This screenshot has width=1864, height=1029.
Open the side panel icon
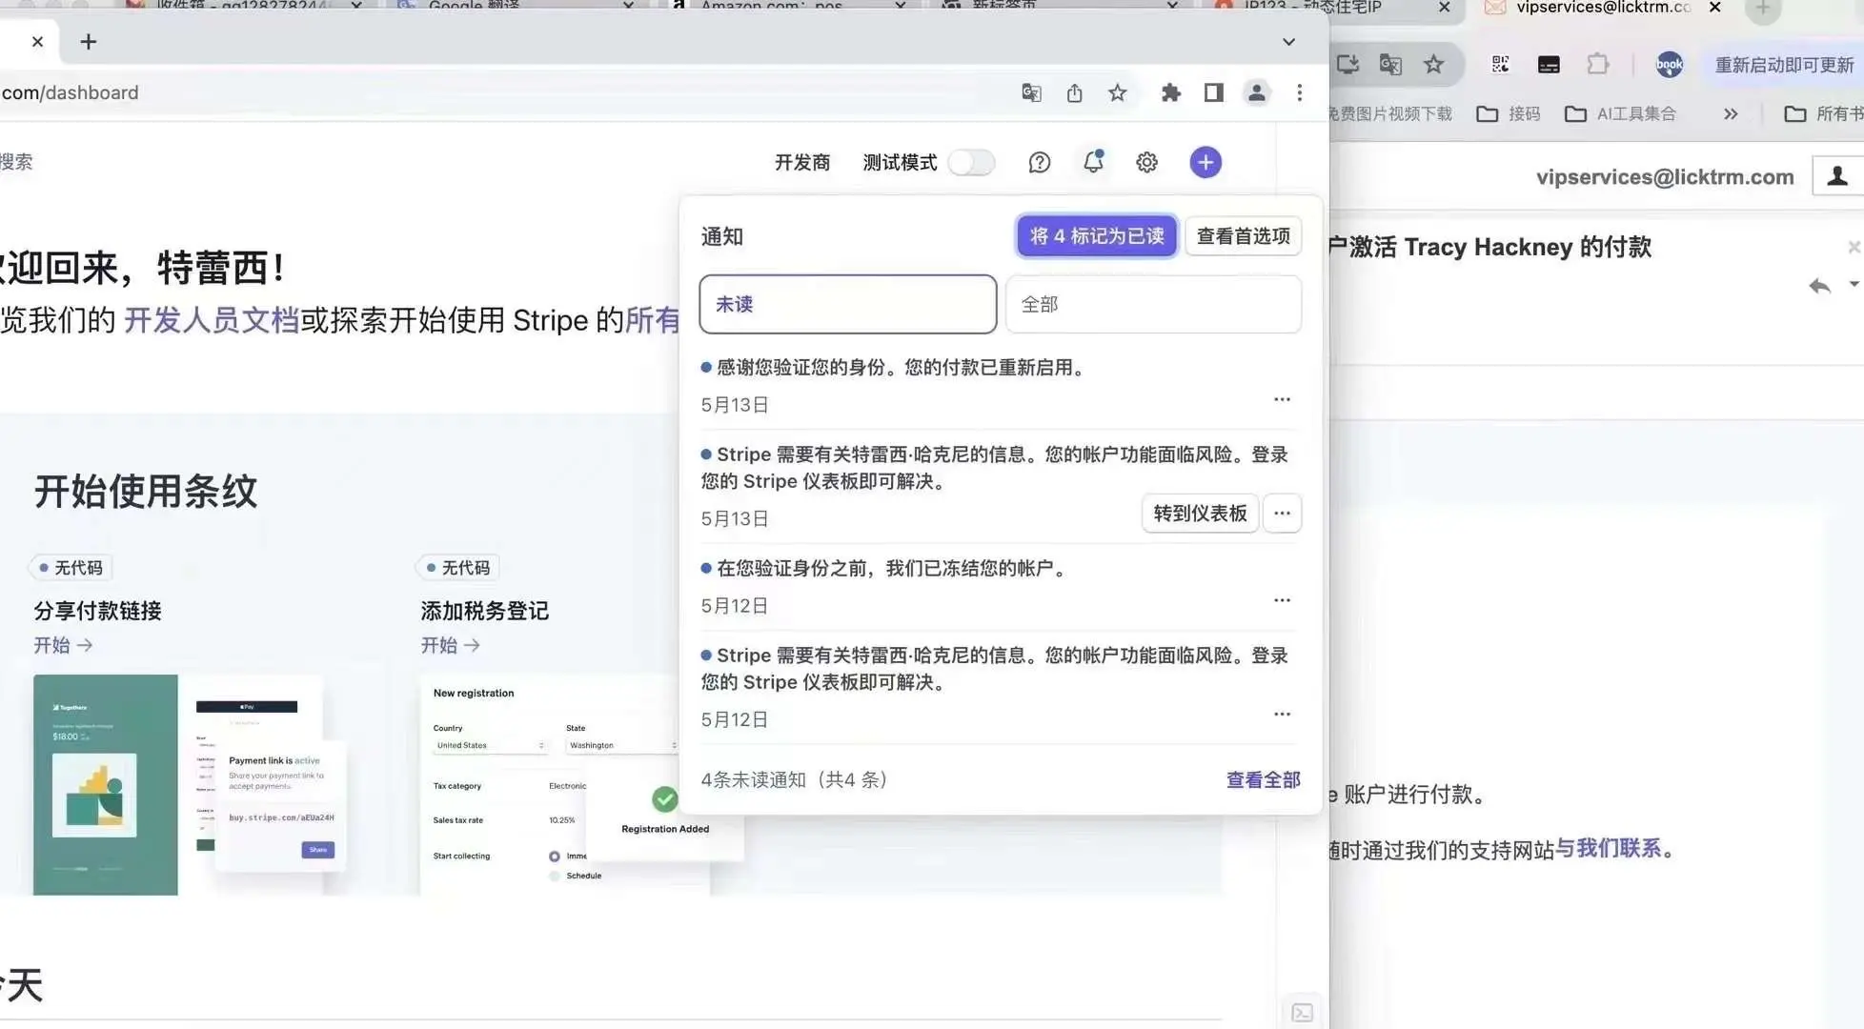pyautogui.click(x=1213, y=92)
